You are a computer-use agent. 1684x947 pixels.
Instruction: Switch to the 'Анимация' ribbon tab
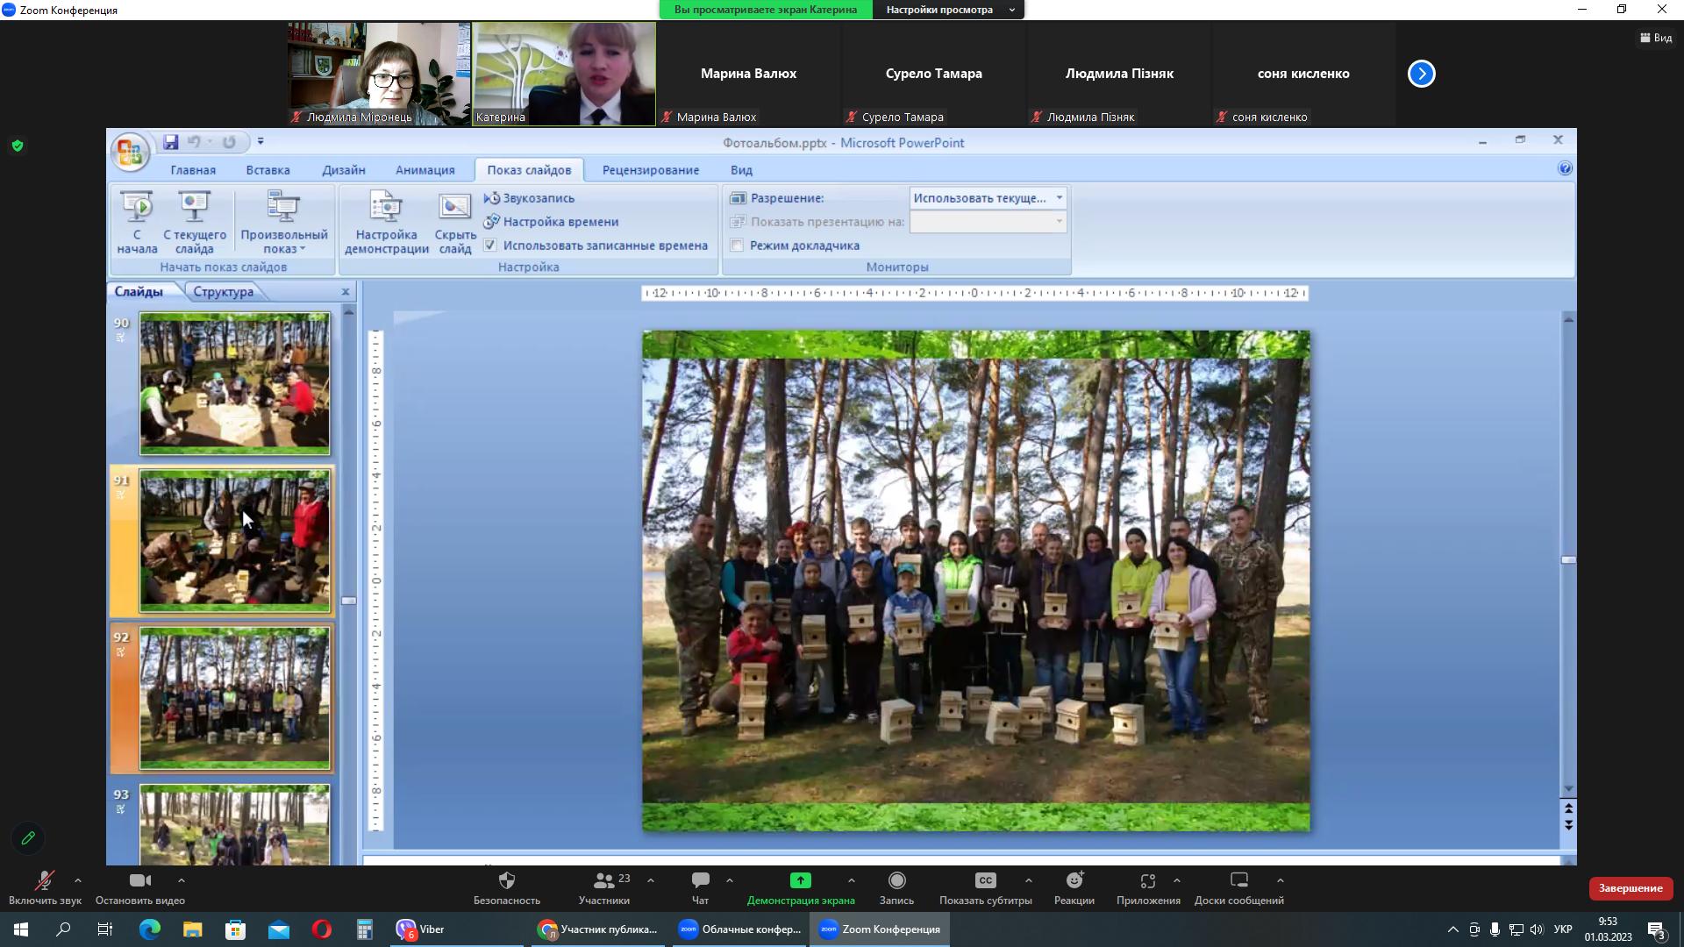pos(425,170)
